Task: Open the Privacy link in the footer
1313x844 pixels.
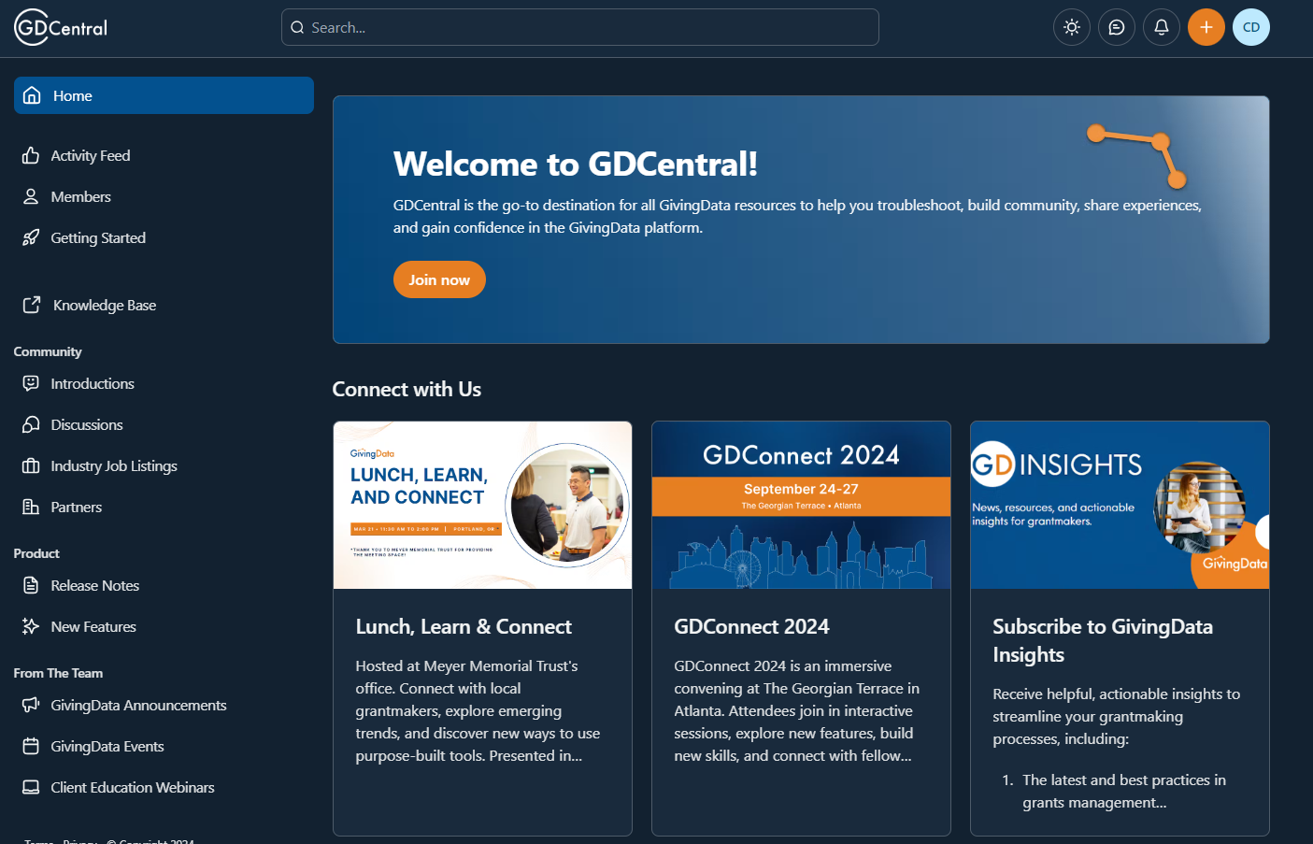Action: pos(79,840)
